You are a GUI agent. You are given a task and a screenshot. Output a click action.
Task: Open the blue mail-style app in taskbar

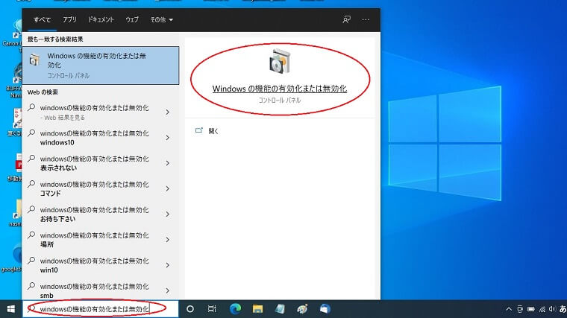pos(325,309)
